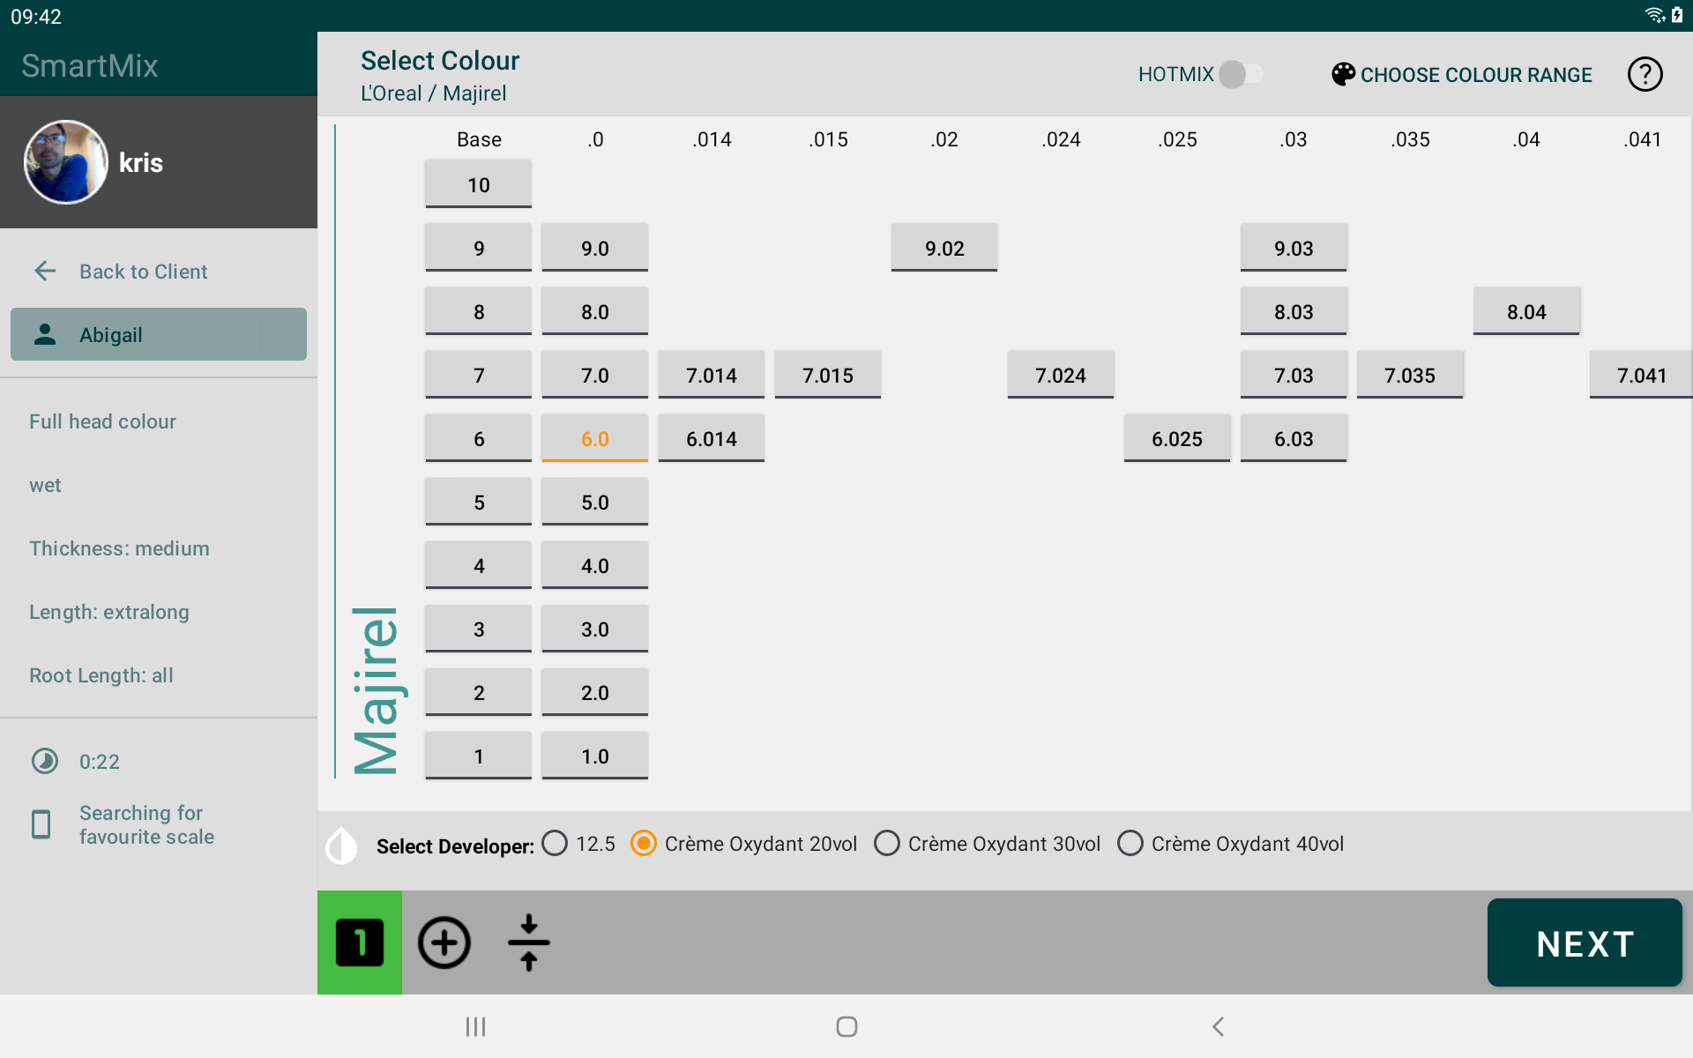Viewport: 1693px width, 1058px height.
Task: Tap the back arrow beside Back to Client
Action: pyautogui.click(x=45, y=271)
